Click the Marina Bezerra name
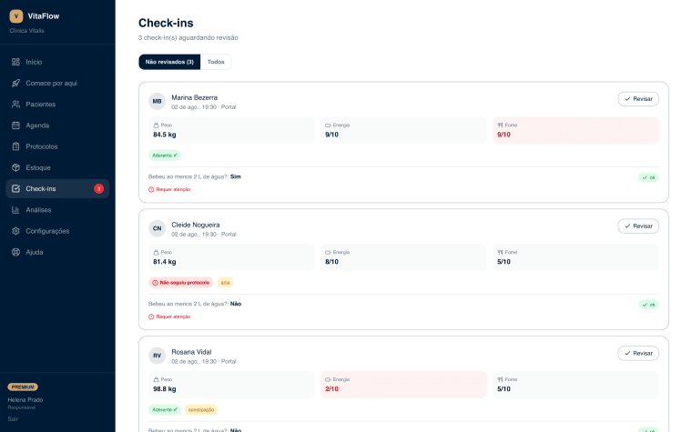 click(195, 98)
